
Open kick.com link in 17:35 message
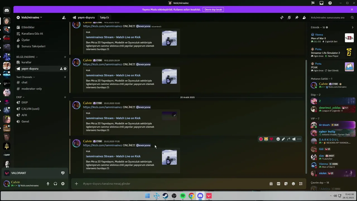tap(103, 145)
